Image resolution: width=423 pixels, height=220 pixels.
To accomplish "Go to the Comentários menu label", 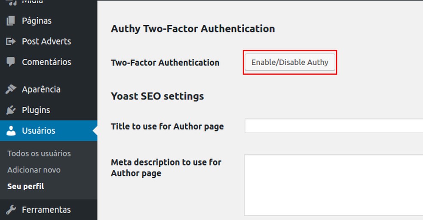I will click(46, 62).
